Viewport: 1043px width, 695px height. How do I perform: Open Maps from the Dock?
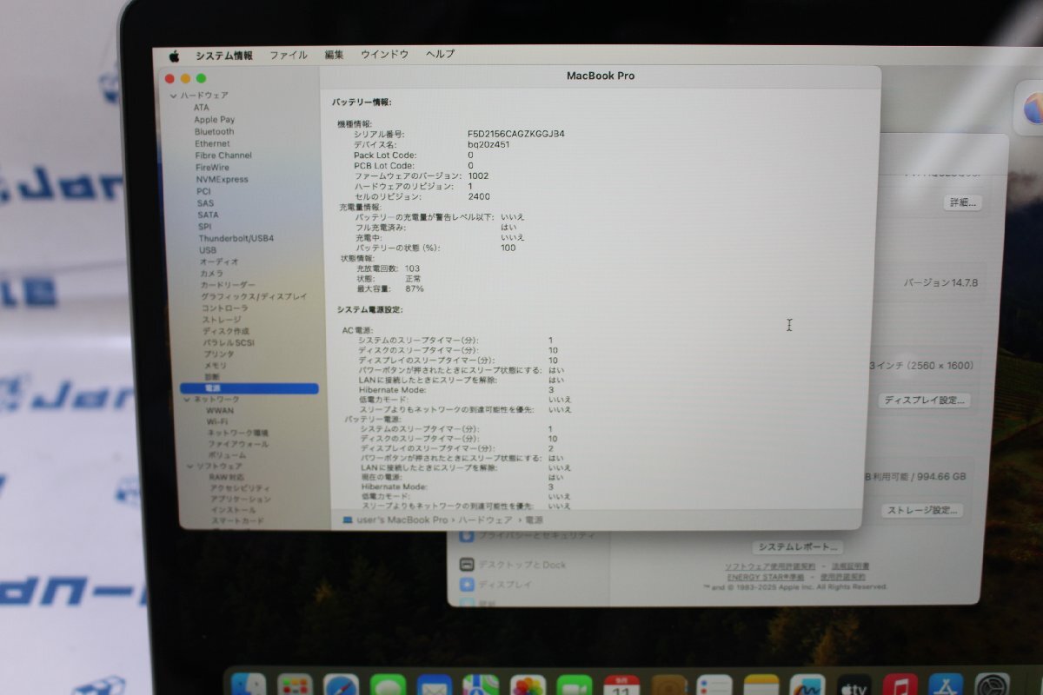coord(481,686)
